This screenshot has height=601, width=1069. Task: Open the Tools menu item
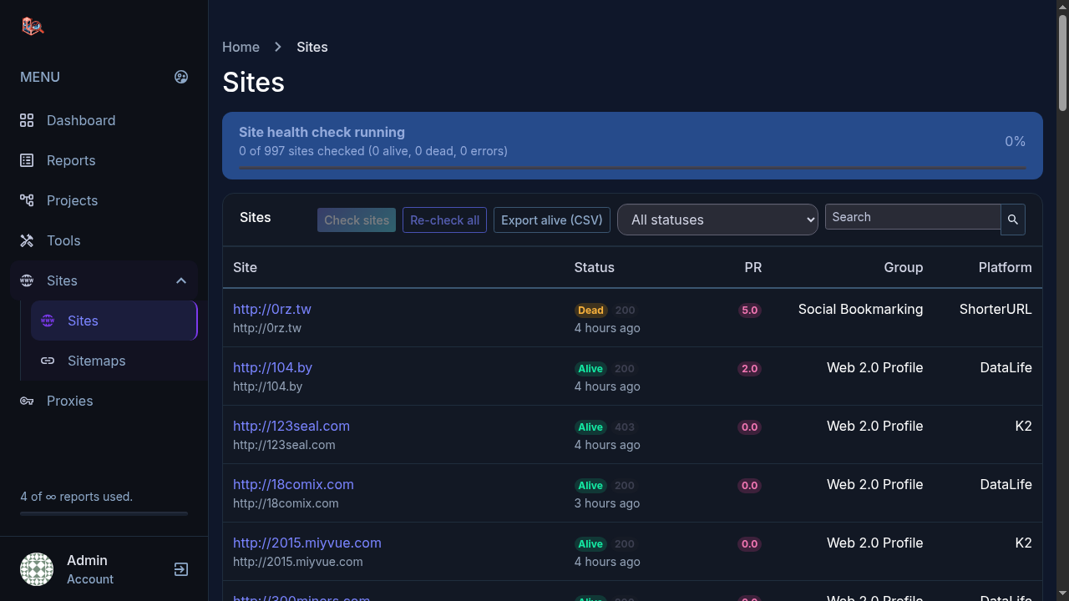104,240
